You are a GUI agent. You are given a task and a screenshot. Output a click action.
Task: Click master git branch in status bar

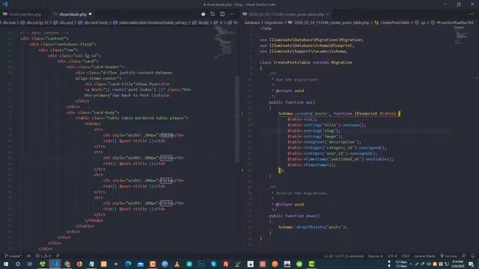pos(13,256)
